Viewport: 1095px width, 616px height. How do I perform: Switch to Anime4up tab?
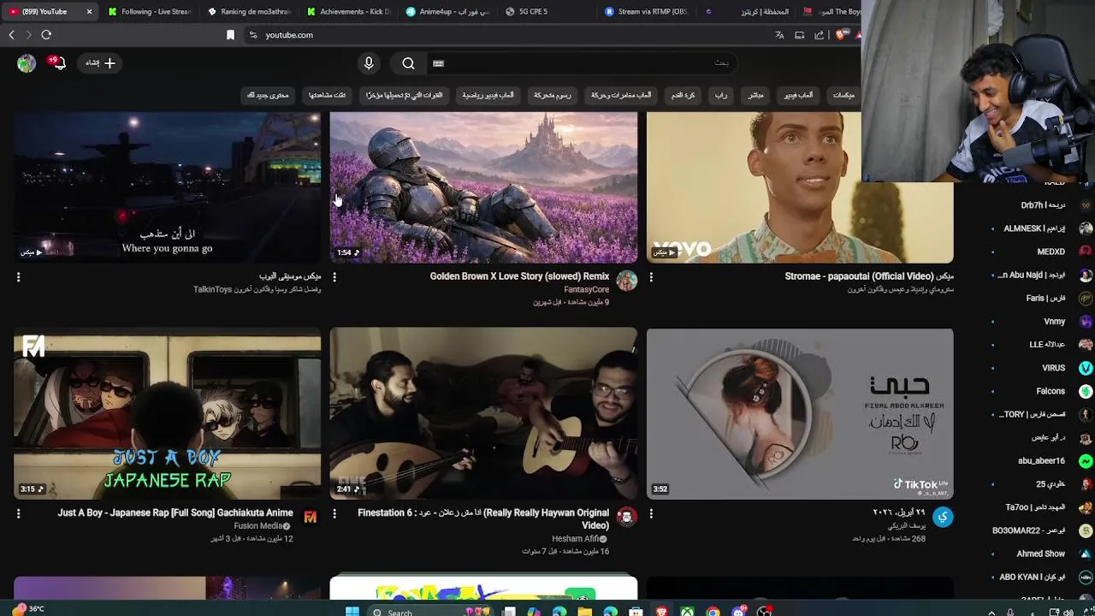tap(448, 11)
